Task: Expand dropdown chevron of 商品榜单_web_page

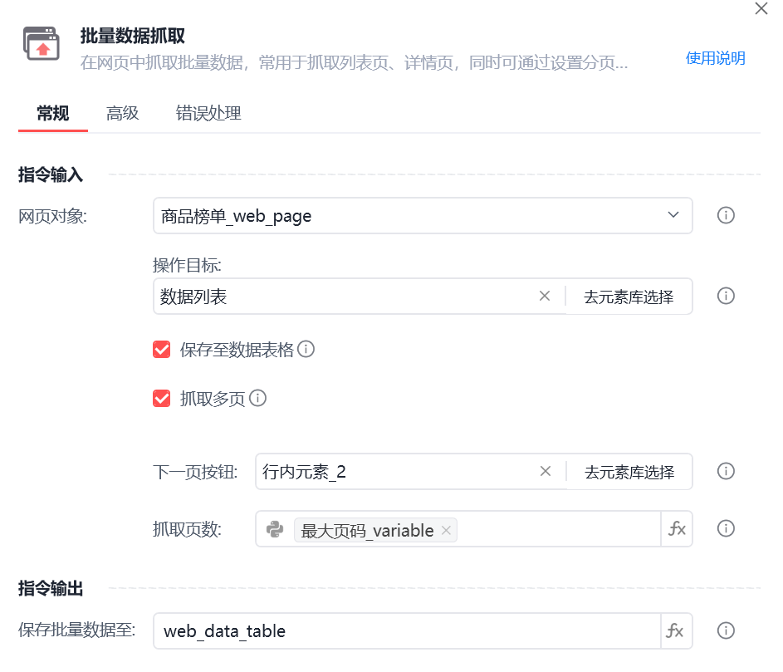Action: pos(673,215)
